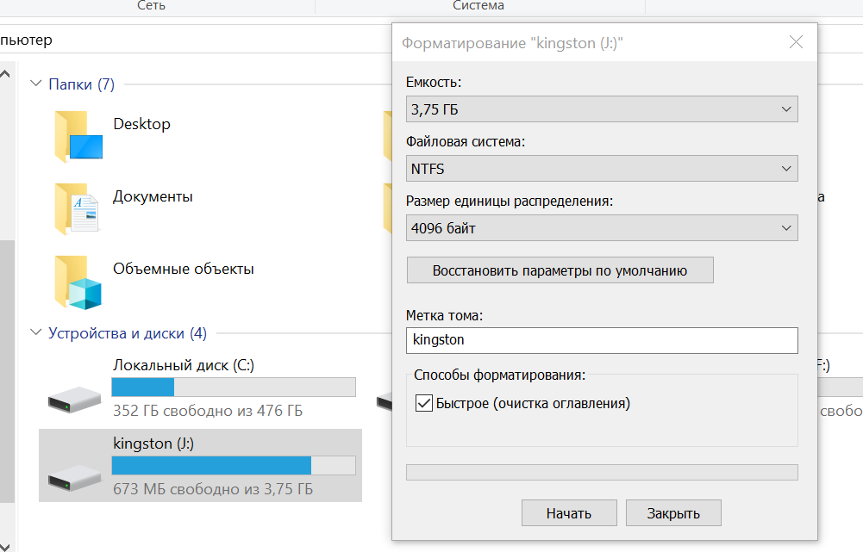Click the format progress bar
The height and width of the screenshot is (552, 863).
pyautogui.click(x=602, y=472)
